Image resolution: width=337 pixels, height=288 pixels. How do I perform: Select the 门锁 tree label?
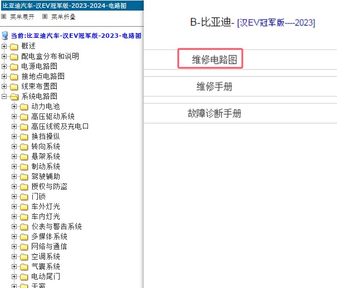(38, 197)
